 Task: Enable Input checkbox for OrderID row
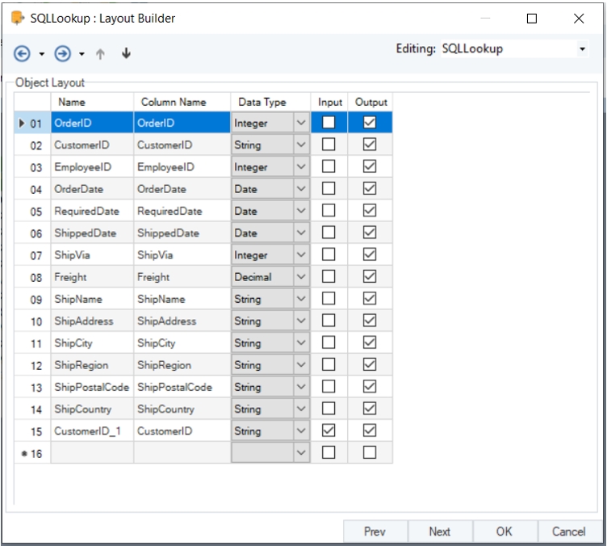pyautogui.click(x=329, y=124)
